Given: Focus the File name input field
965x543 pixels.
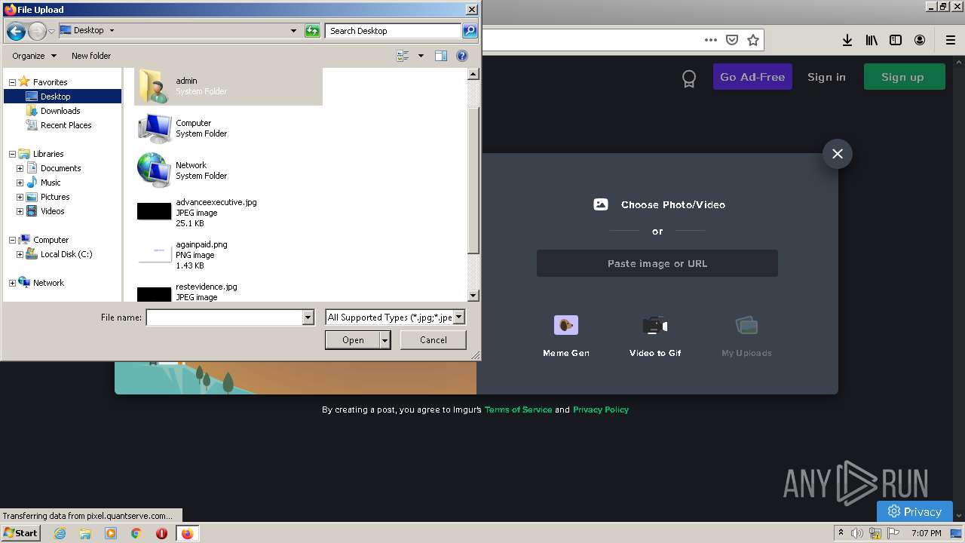Looking at the screenshot, I should click(225, 318).
